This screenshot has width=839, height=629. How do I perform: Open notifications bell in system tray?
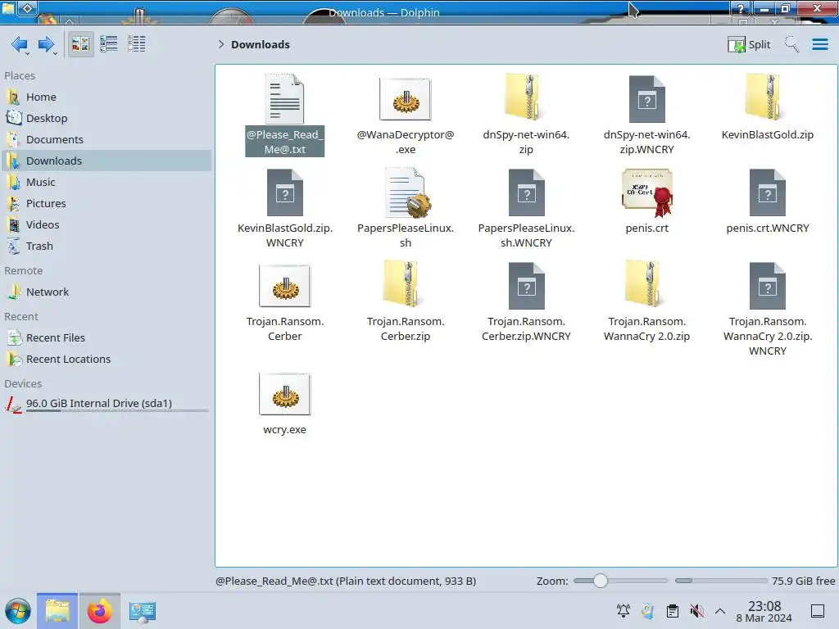[624, 611]
